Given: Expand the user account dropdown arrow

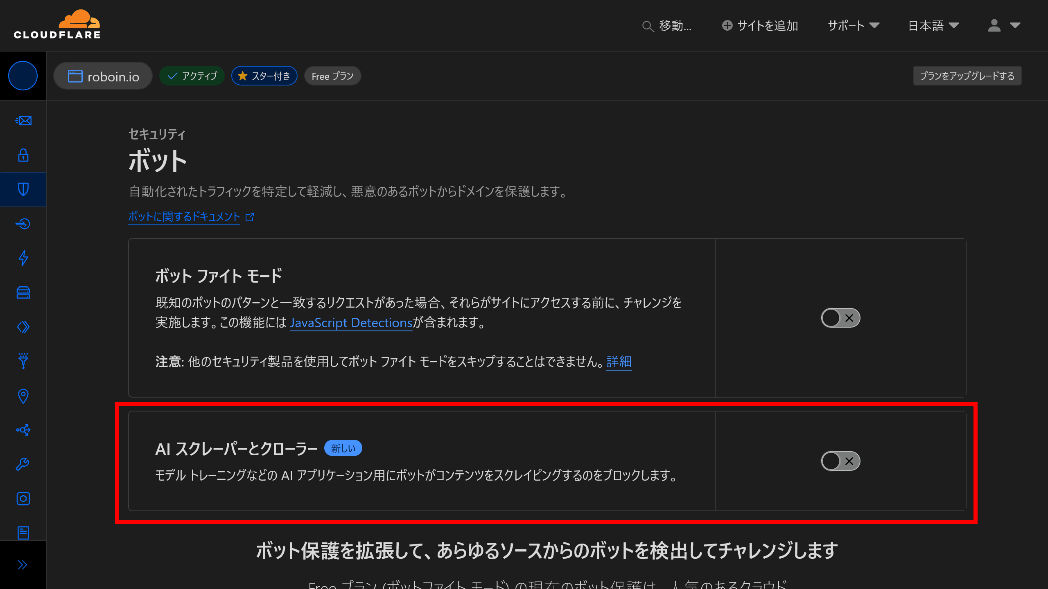Looking at the screenshot, I should point(1015,25).
